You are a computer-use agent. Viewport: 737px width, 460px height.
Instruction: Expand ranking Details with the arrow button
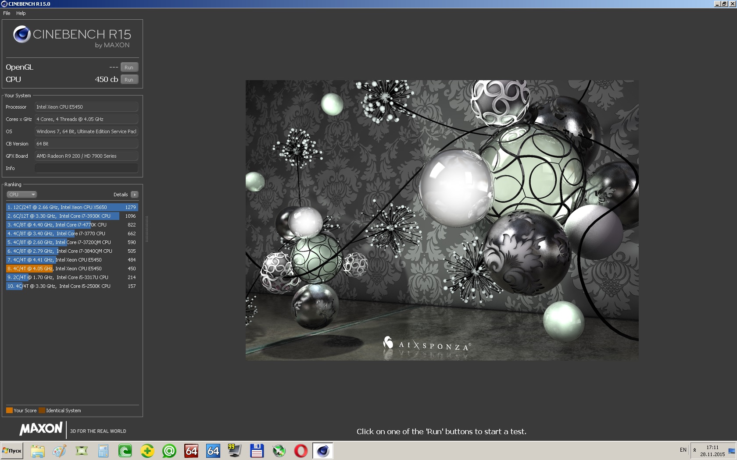tap(134, 195)
